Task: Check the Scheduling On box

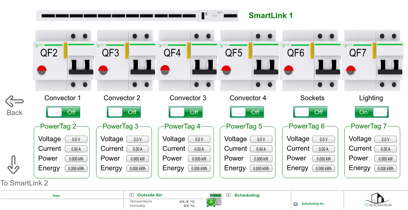Action: [x=296, y=204]
